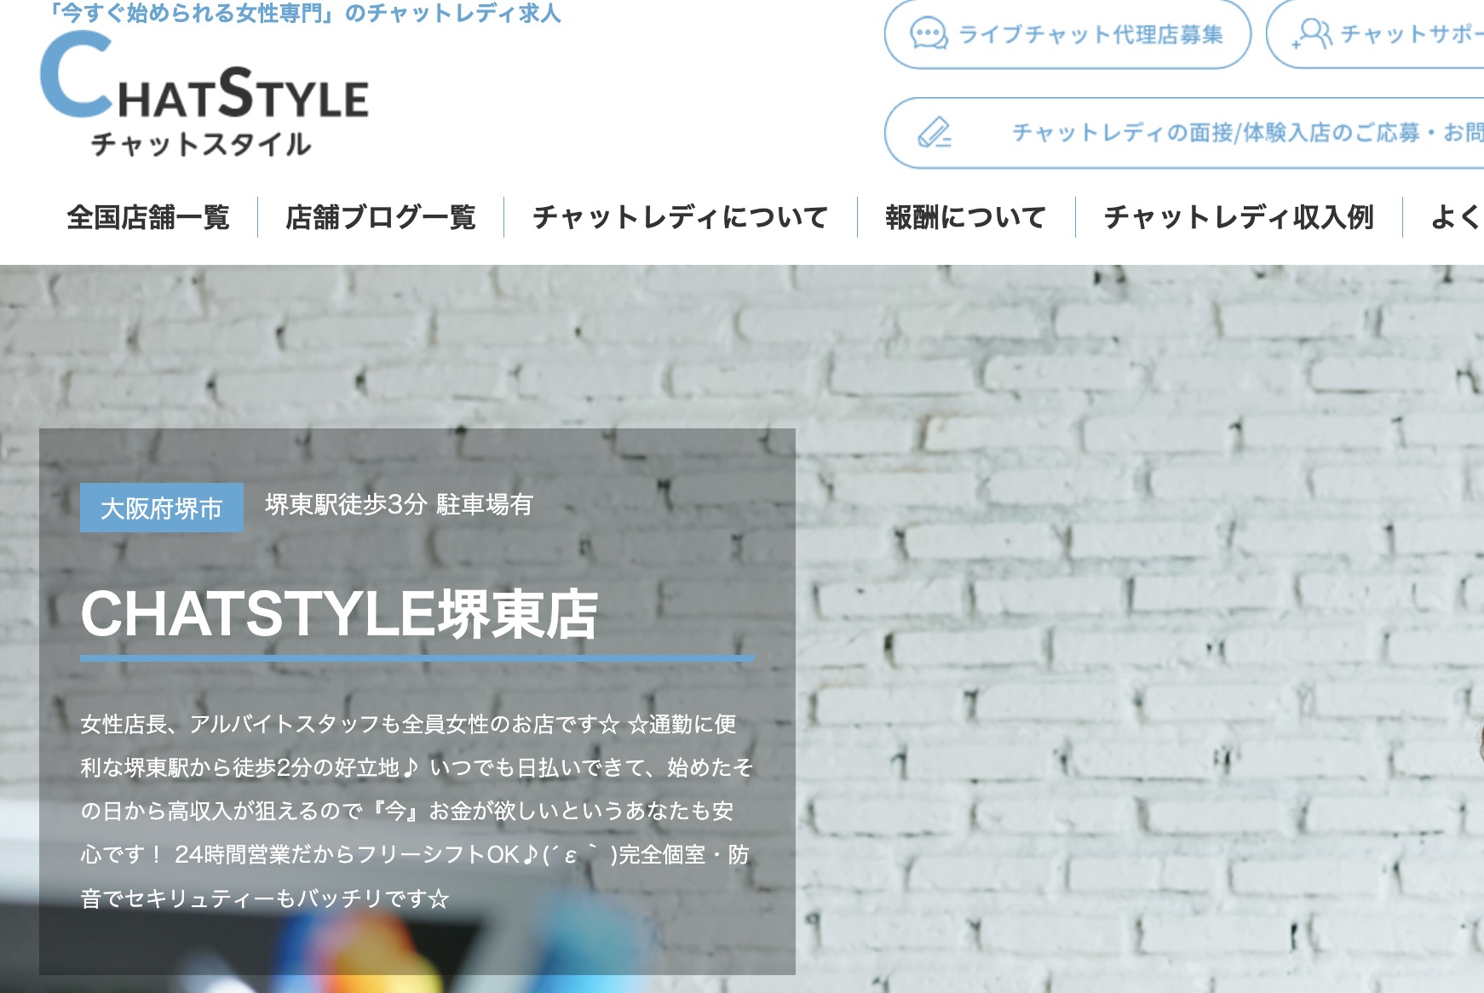This screenshot has height=993, width=1484.
Task: Select チャットレディについて in navigation
Action: 681,217
